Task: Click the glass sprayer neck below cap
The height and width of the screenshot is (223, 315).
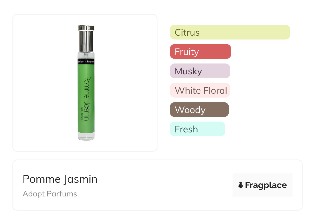Action: click(86, 55)
